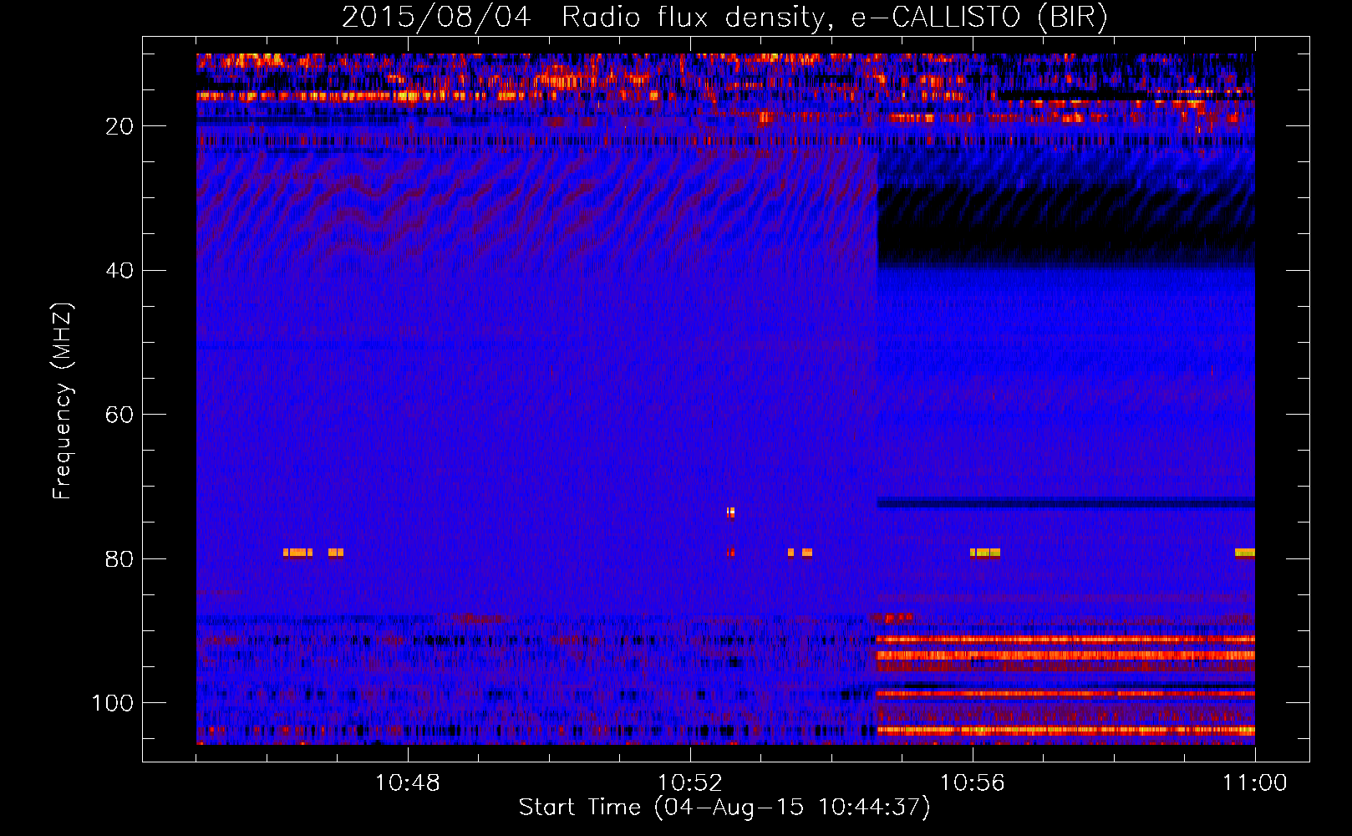Click the 60 MHz frequency tick label
The width and height of the screenshot is (1352, 836).
[119, 415]
